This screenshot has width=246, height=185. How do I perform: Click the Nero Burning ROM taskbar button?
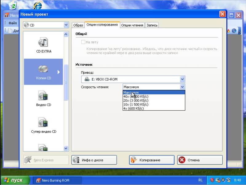(57, 180)
